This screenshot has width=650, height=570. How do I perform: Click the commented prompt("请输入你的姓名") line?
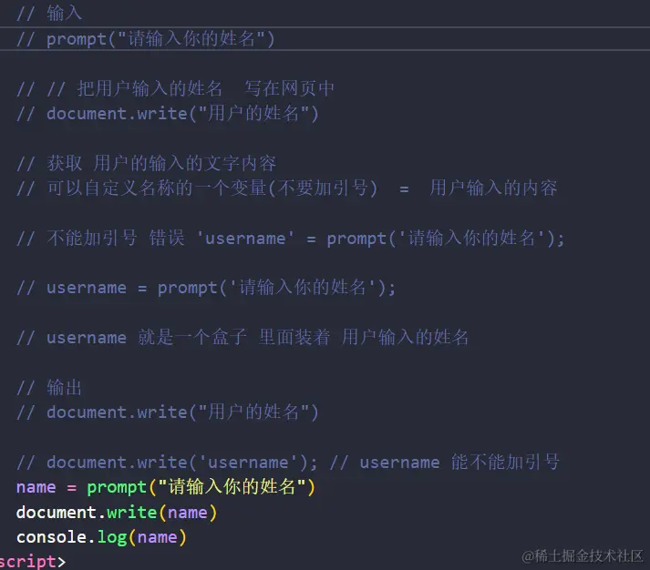click(x=146, y=39)
